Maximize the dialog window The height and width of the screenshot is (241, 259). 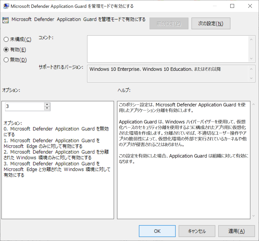(x=232, y=6)
